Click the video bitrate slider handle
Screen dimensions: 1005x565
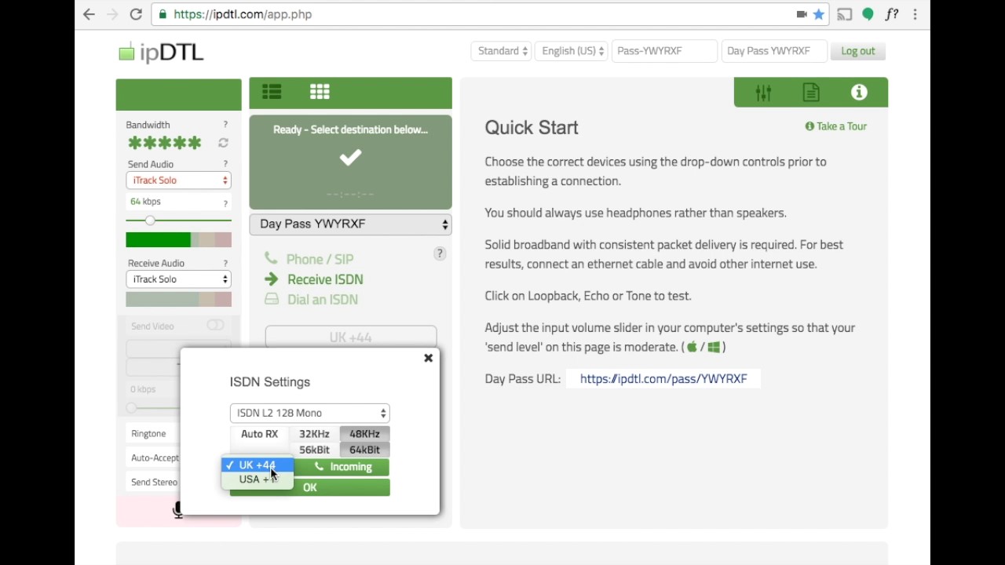(131, 407)
